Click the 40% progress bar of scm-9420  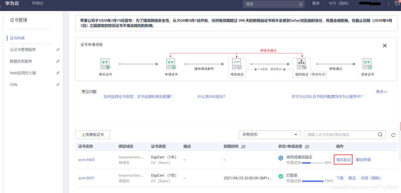[x=313, y=163]
